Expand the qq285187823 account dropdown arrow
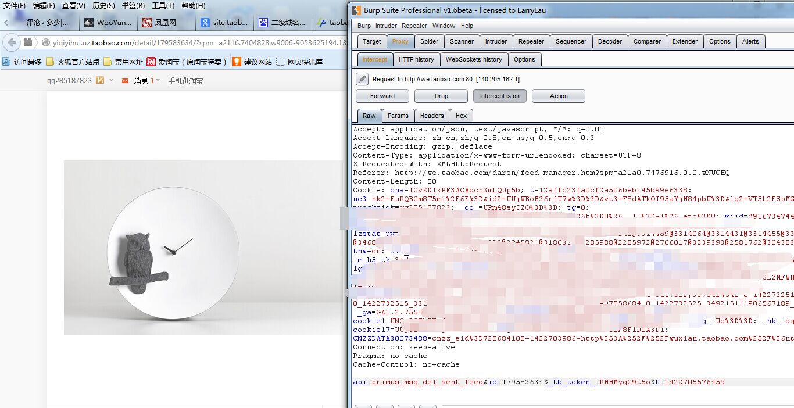 point(111,80)
